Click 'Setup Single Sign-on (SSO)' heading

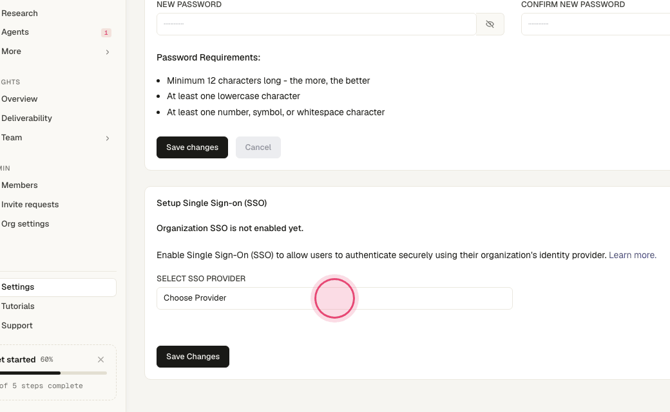[x=211, y=203]
